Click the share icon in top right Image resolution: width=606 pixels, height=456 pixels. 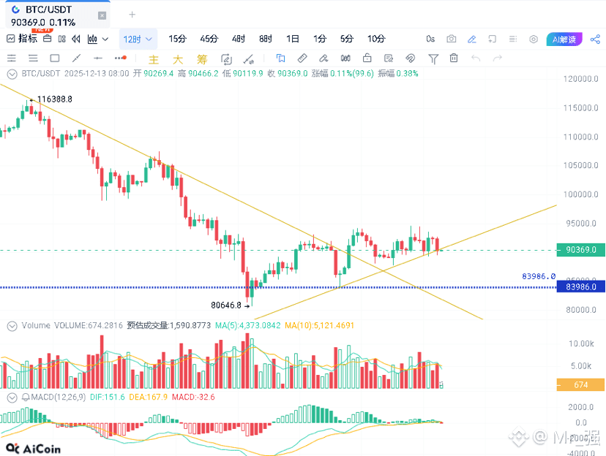[595, 39]
